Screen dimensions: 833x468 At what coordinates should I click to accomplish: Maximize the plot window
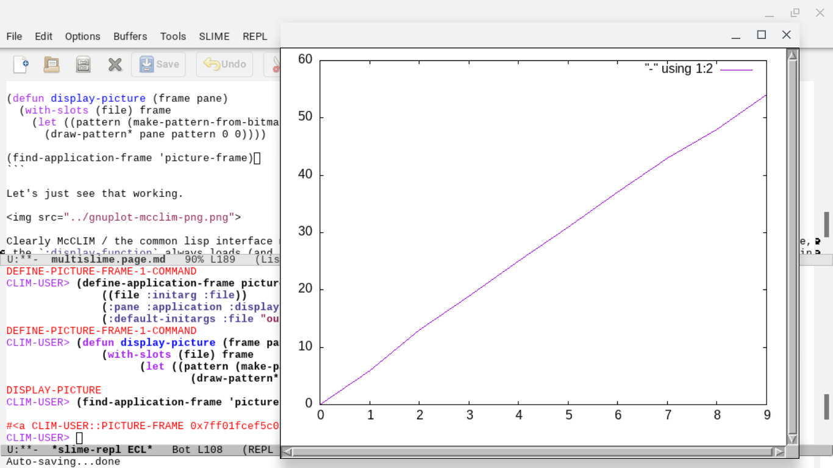(761, 35)
